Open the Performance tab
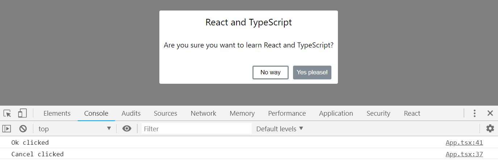Image resolution: width=498 pixels, height=161 pixels. [287, 113]
